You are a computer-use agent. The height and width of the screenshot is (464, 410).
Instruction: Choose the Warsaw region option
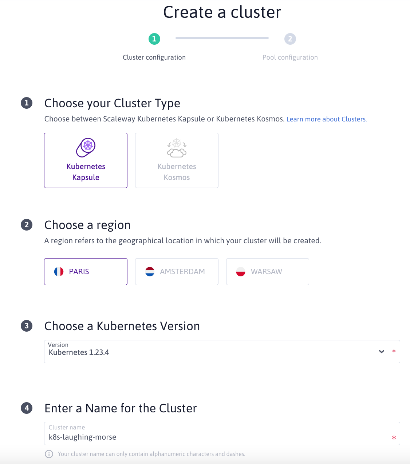[268, 272]
